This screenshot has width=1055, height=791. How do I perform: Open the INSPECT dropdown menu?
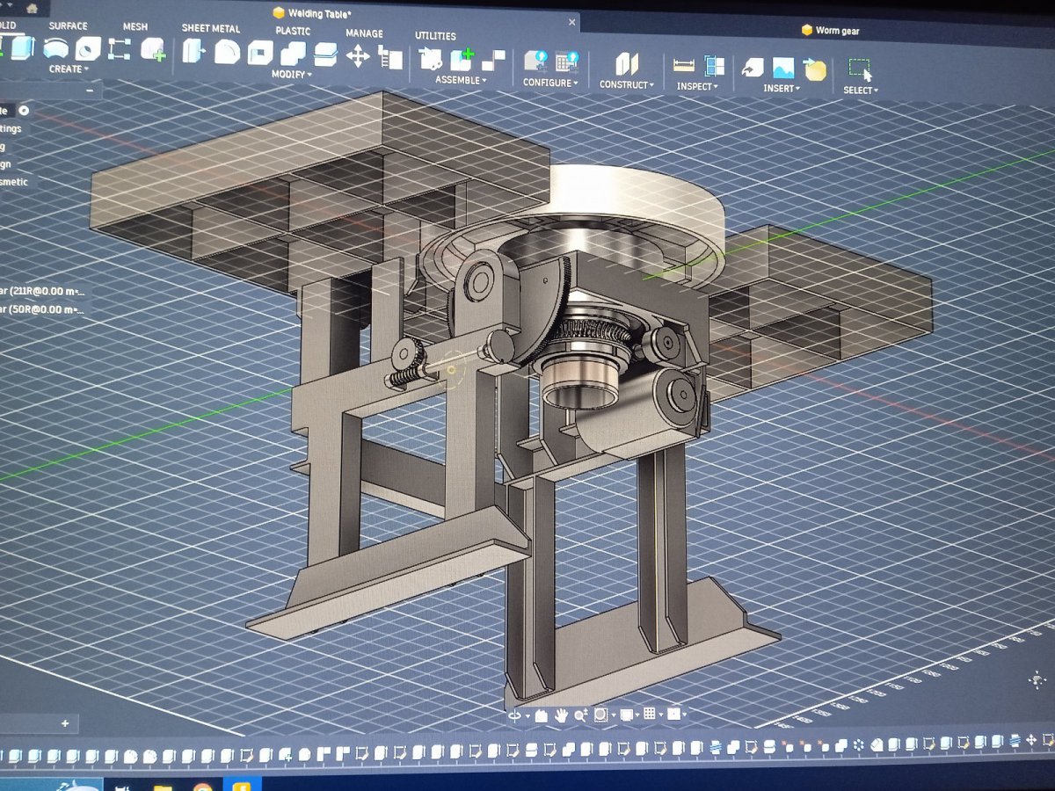pos(699,87)
